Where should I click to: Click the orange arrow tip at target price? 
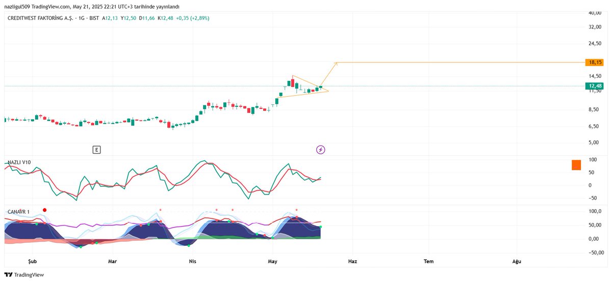point(336,63)
